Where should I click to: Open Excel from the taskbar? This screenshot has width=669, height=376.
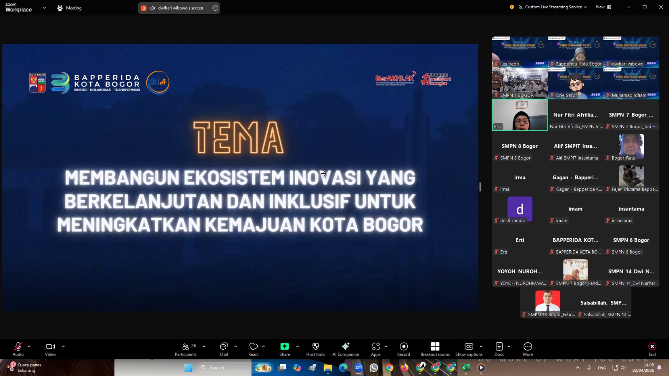tap(466, 368)
